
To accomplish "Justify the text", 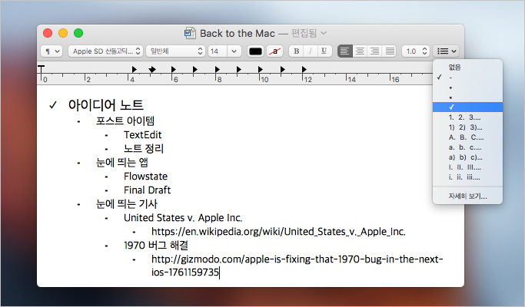I will (390, 51).
